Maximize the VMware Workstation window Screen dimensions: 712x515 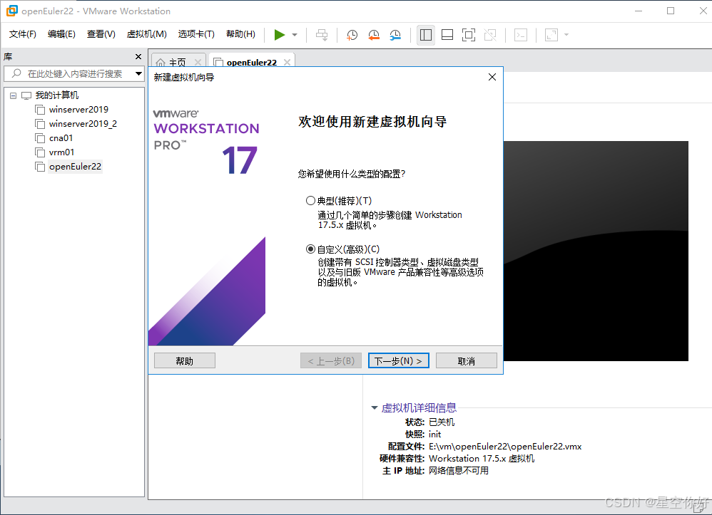[670, 11]
